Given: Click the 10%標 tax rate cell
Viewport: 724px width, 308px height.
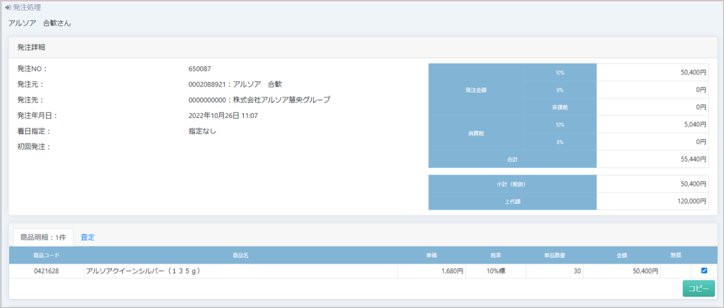Looking at the screenshot, I should (x=496, y=271).
